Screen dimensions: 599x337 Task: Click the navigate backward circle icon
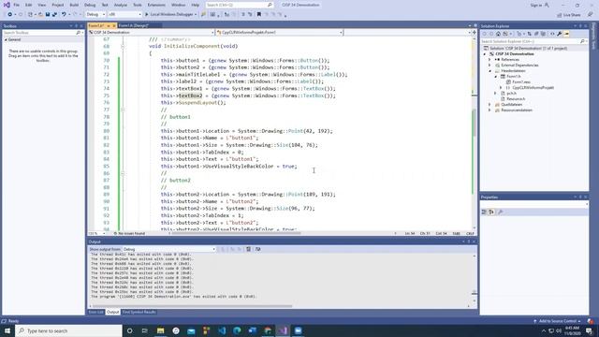pyautogui.click(x=10, y=15)
